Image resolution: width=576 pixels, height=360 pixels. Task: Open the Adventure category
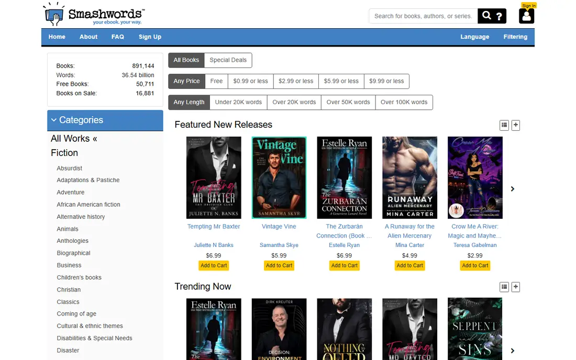coord(71,192)
